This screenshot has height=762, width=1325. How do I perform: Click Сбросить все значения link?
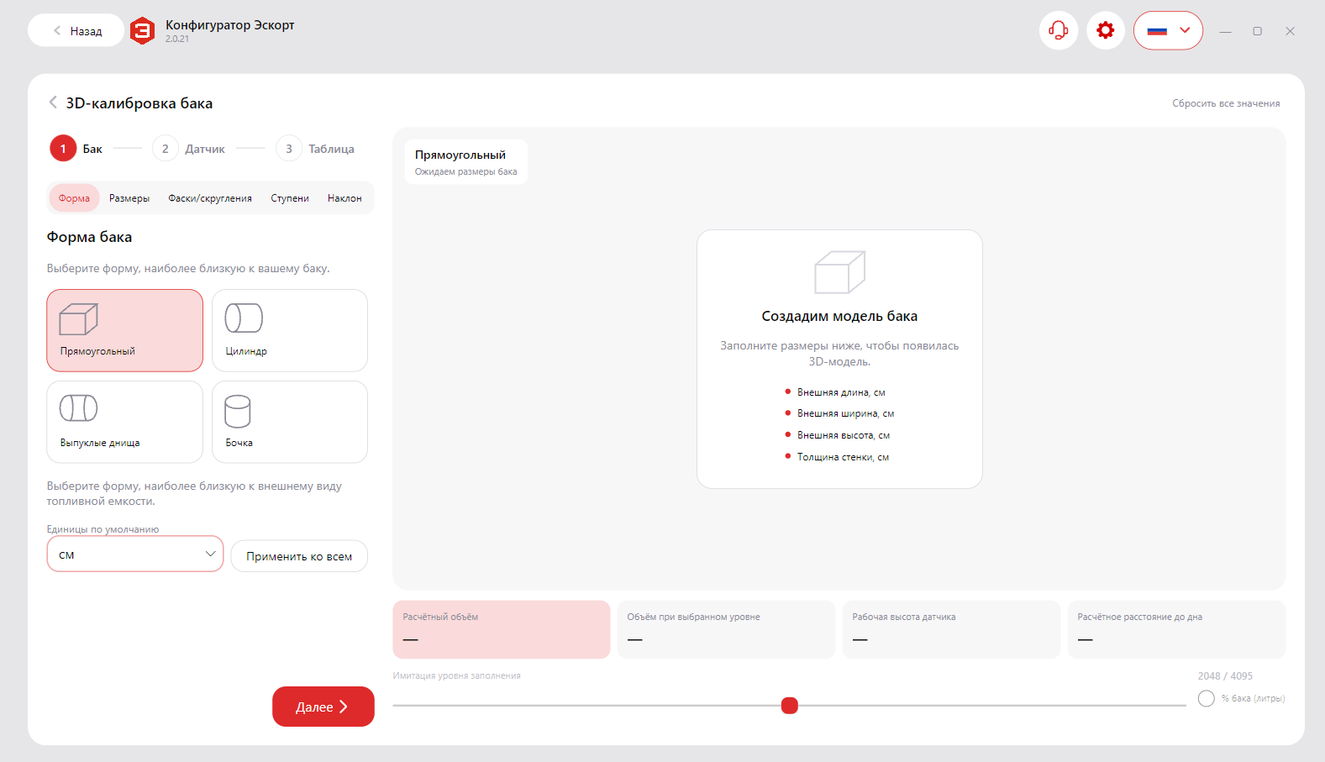(x=1226, y=103)
